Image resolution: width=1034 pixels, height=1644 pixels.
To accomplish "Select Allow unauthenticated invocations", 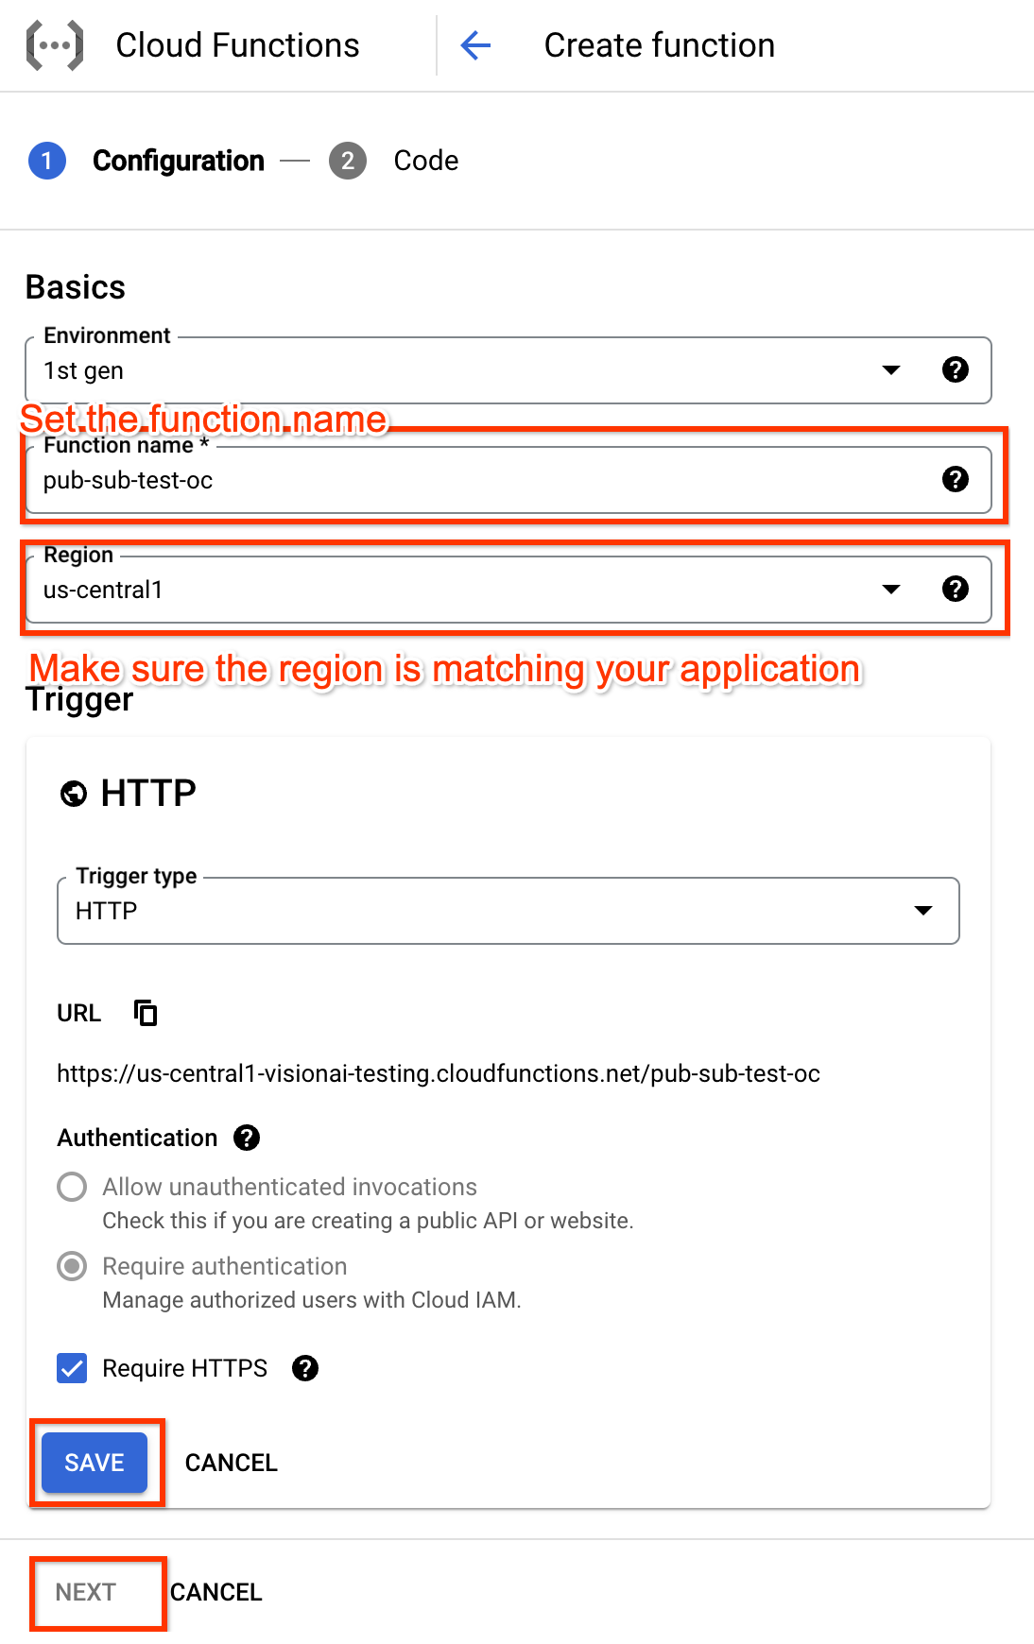I will (x=71, y=1187).
